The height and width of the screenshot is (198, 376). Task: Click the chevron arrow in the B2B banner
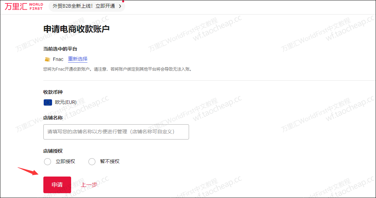120,6
